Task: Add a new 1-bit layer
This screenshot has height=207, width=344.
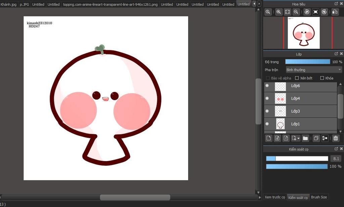Action: (x=286, y=138)
